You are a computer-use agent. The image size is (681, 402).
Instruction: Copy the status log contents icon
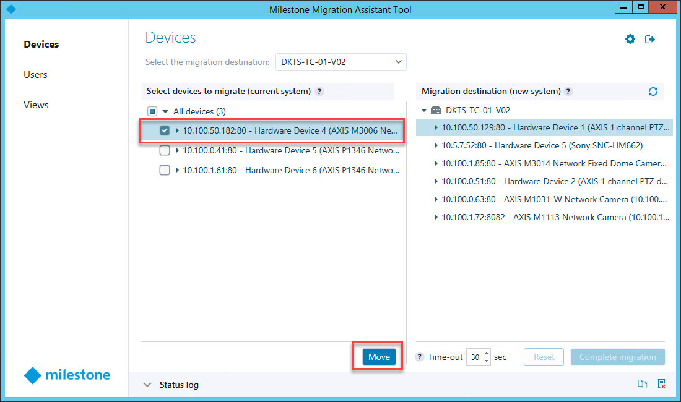click(643, 385)
